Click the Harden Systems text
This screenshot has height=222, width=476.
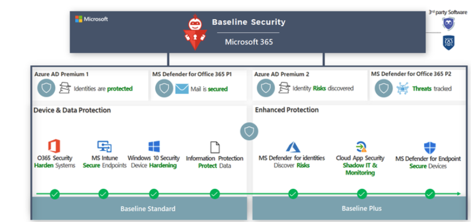point(55,166)
